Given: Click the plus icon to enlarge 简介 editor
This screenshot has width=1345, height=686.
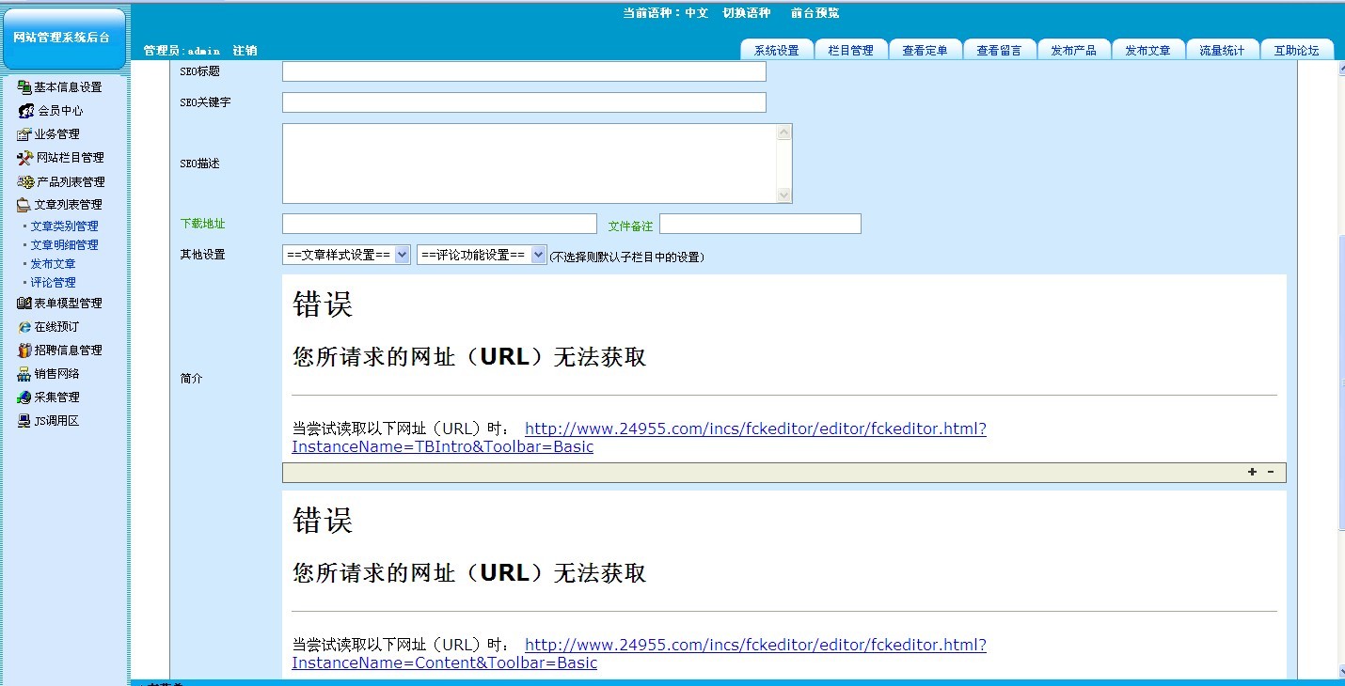Looking at the screenshot, I should [x=1252, y=473].
